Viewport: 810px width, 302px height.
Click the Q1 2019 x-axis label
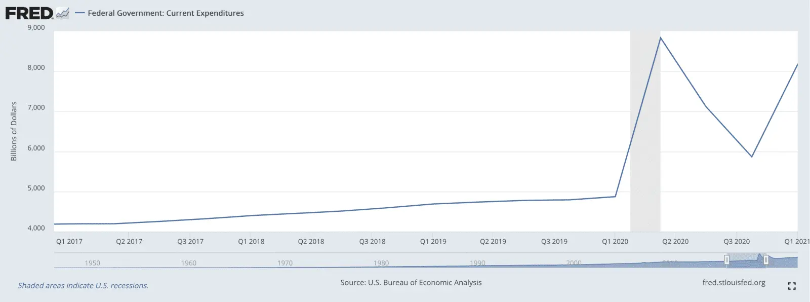(x=433, y=242)
